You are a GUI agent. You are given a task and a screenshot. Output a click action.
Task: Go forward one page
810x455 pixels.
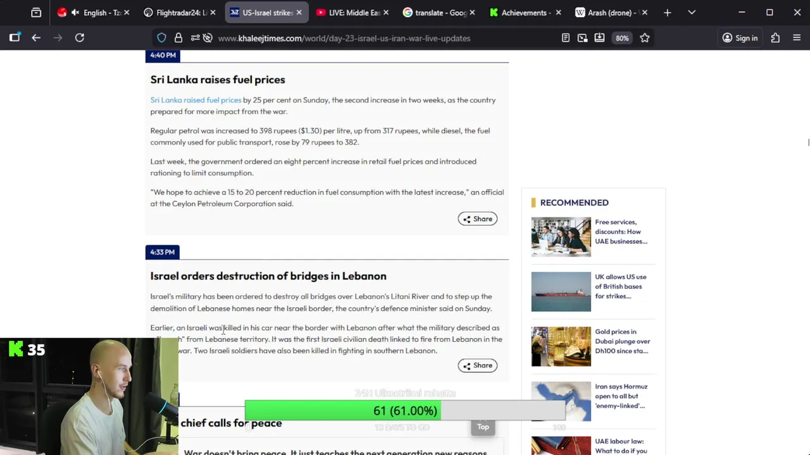(x=58, y=38)
